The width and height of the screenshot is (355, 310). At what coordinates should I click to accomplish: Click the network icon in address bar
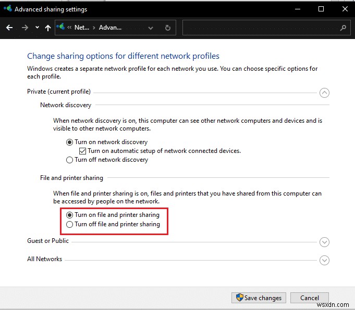click(60, 27)
